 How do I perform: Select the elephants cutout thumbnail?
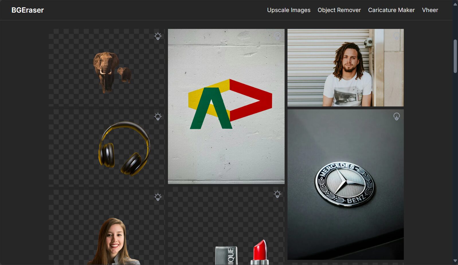click(x=107, y=68)
